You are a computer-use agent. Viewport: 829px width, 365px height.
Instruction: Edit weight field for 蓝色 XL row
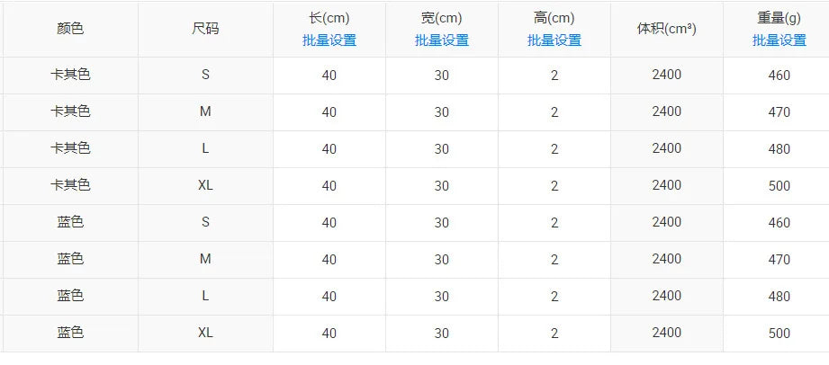pos(779,334)
